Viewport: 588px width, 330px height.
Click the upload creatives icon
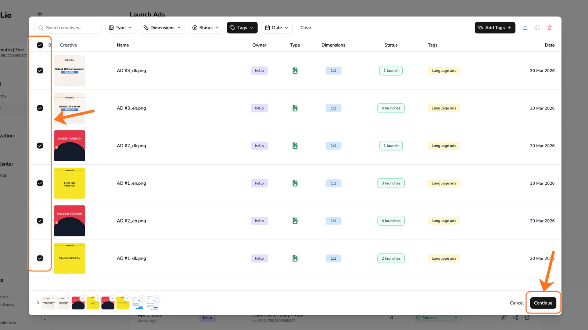525,27
